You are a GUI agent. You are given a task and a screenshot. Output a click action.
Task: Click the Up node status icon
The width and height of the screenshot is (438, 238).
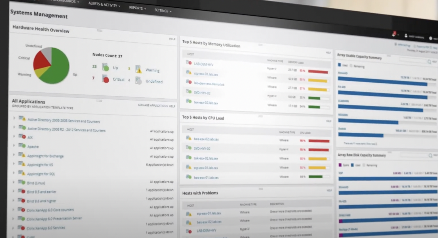click(106, 67)
